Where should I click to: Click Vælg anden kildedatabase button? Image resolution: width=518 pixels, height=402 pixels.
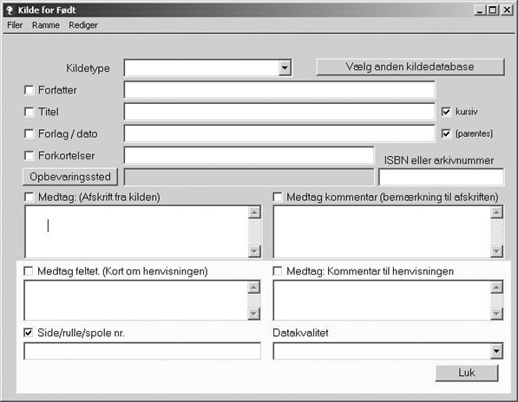click(x=410, y=67)
